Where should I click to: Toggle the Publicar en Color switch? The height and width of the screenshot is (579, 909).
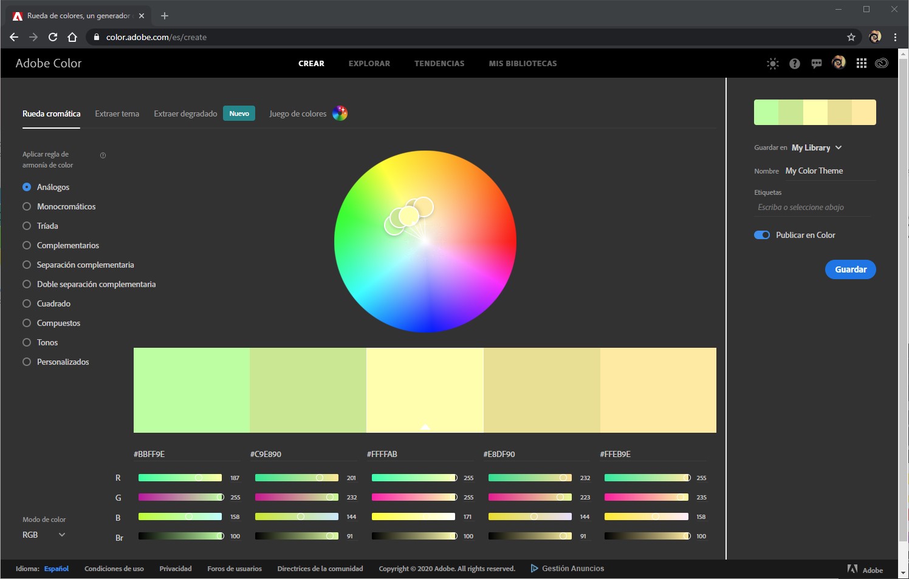[762, 235]
